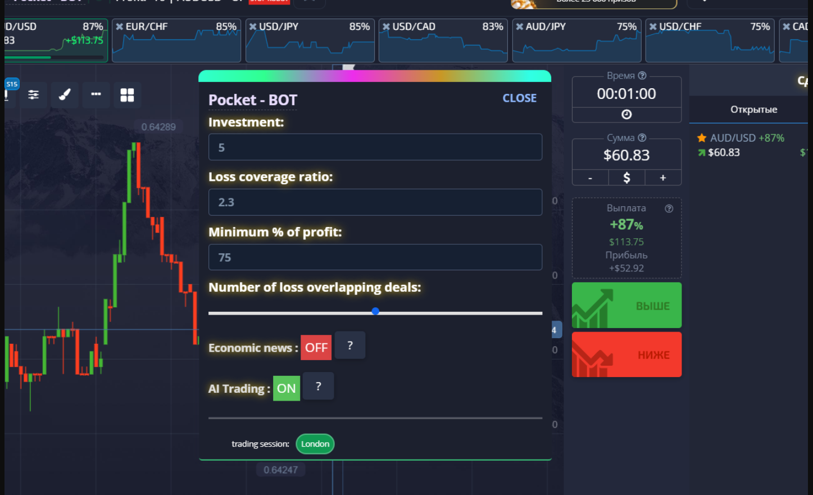Open help icon next to Время
This screenshot has width=813, height=495.
pyautogui.click(x=642, y=76)
